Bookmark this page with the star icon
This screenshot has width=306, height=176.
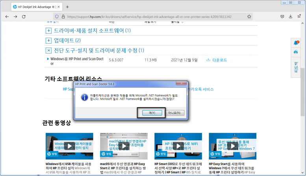(249, 17)
